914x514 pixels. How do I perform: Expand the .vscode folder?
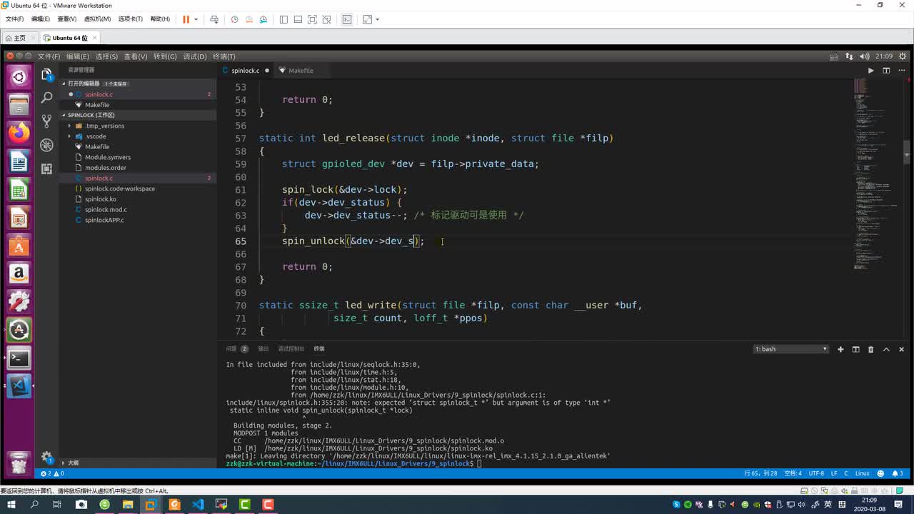pos(69,136)
